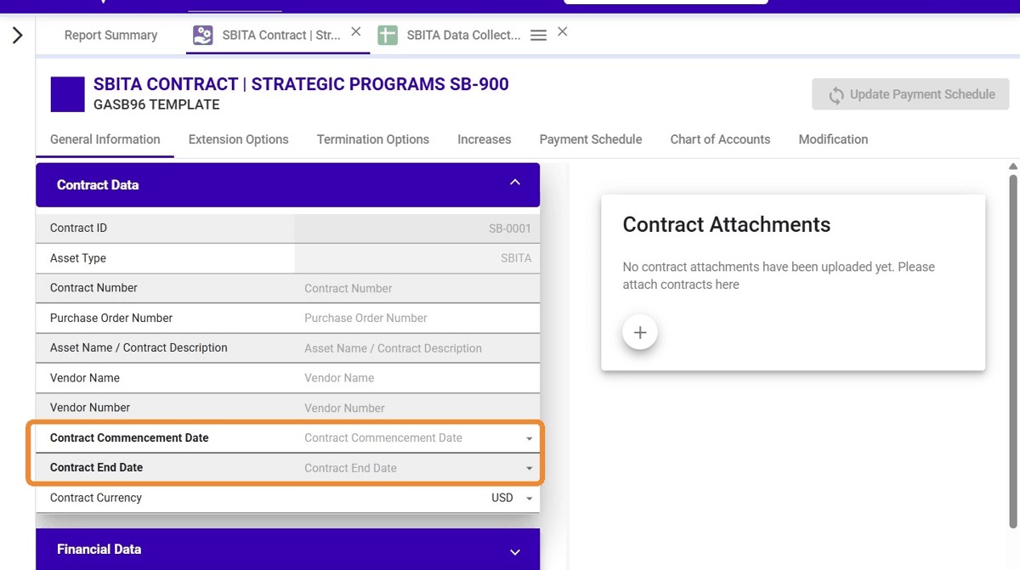Click the Contract Attachments heading
Image resolution: width=1020 pixels, height=570 pixels.
click(x=727, y=224)
